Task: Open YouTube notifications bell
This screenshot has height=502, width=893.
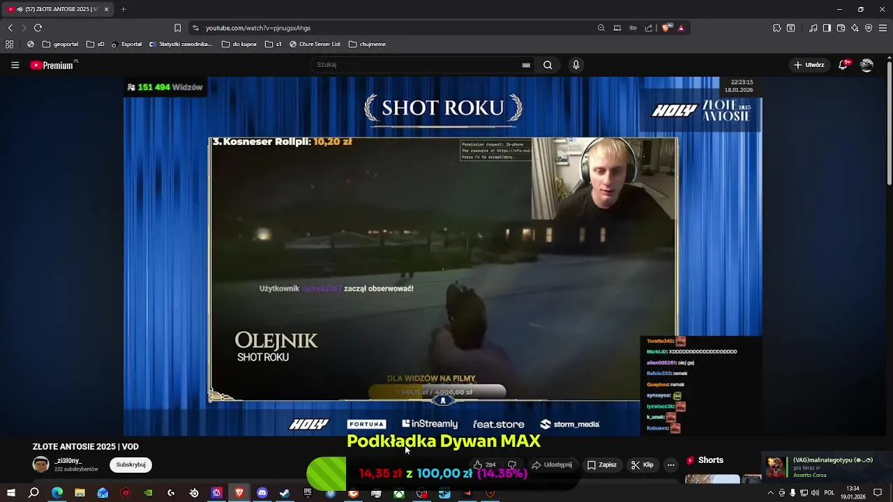Action: point(843,65)
